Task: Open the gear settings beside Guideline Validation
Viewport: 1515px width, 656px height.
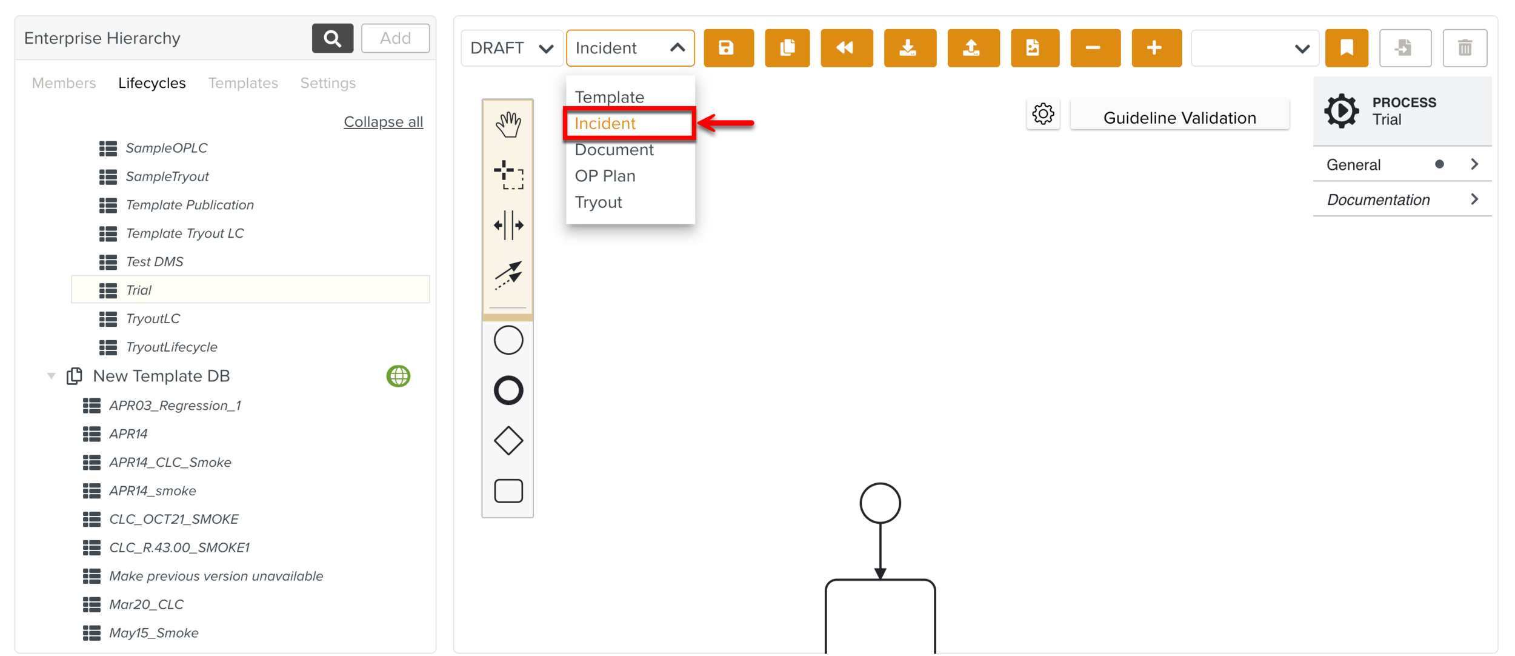Action: point(1043,114)
